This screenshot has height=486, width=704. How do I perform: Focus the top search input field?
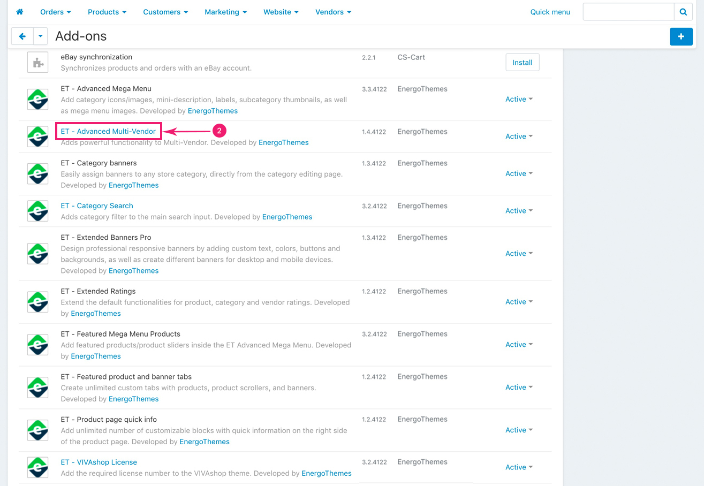(x=629, y=12)
